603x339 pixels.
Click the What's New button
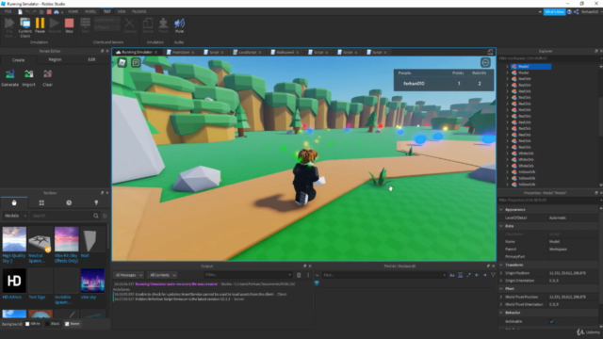(x=554, y=12)
